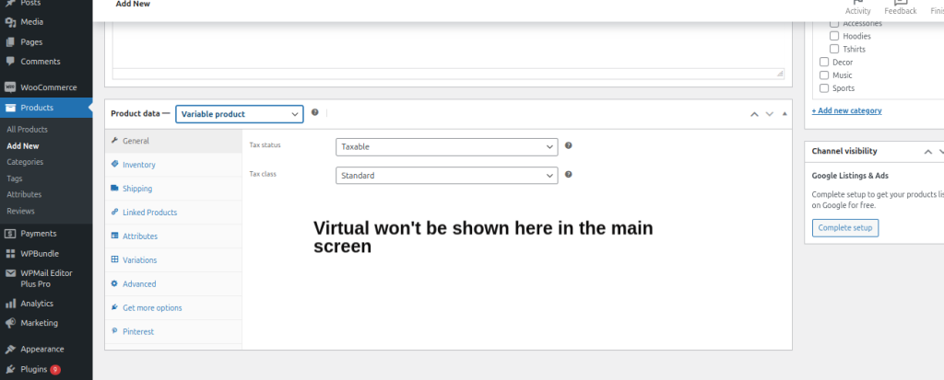Select the Add New submenu item
The image size is (944, 380).
[23, 146]
